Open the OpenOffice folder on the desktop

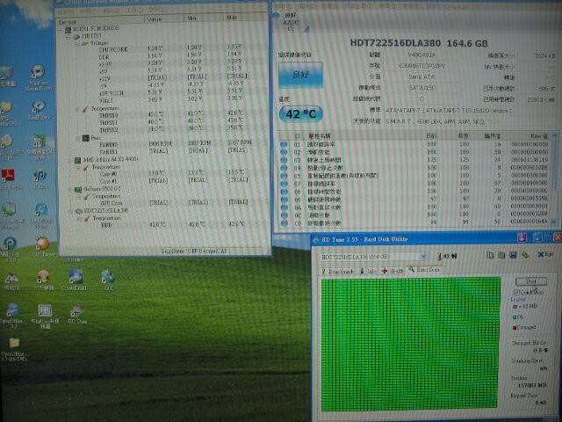click(14, 343)
